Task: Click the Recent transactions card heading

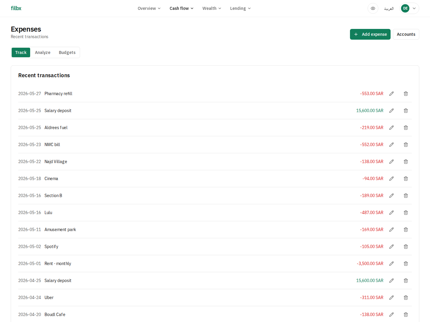Action: point(44,75)
